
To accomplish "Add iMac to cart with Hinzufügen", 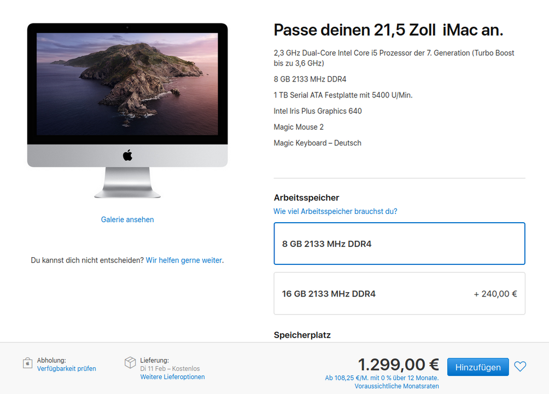I will coord(478,367).
